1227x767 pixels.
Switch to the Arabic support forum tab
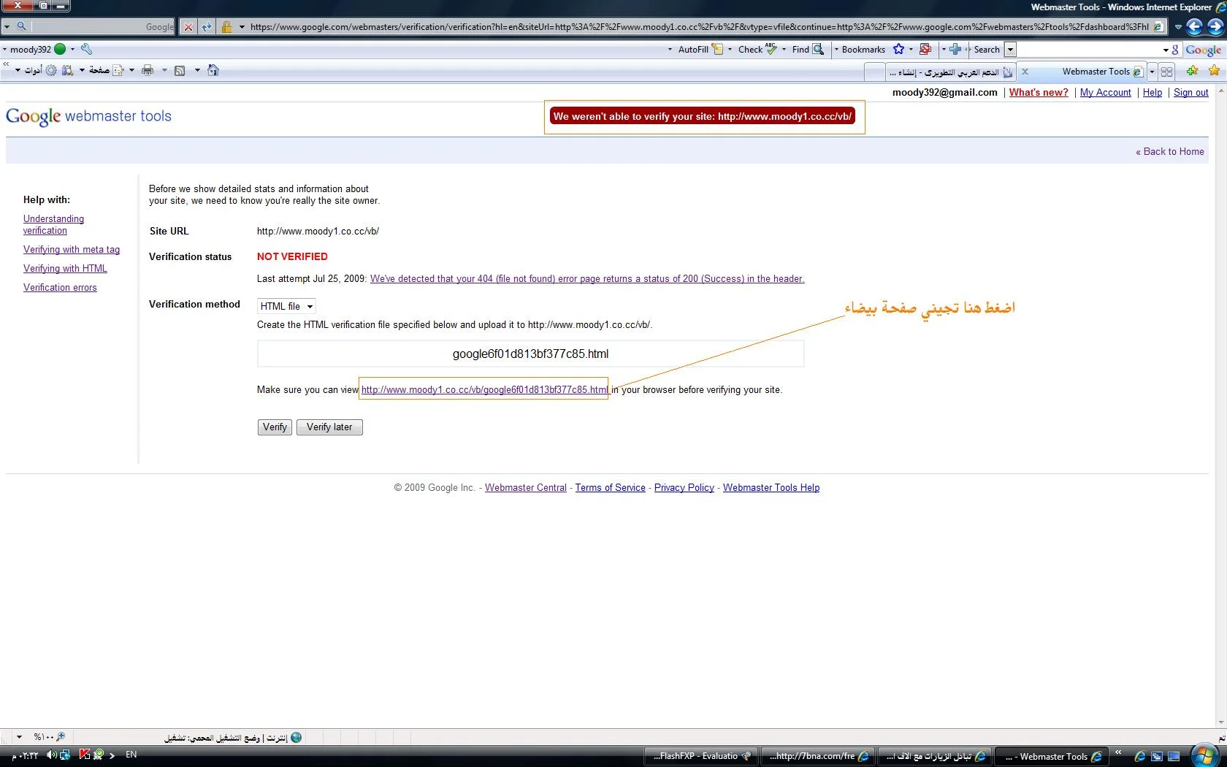tap(949, 72)
